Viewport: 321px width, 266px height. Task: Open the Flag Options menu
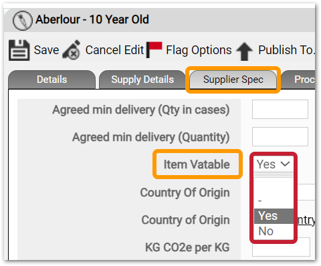[199, 50]
